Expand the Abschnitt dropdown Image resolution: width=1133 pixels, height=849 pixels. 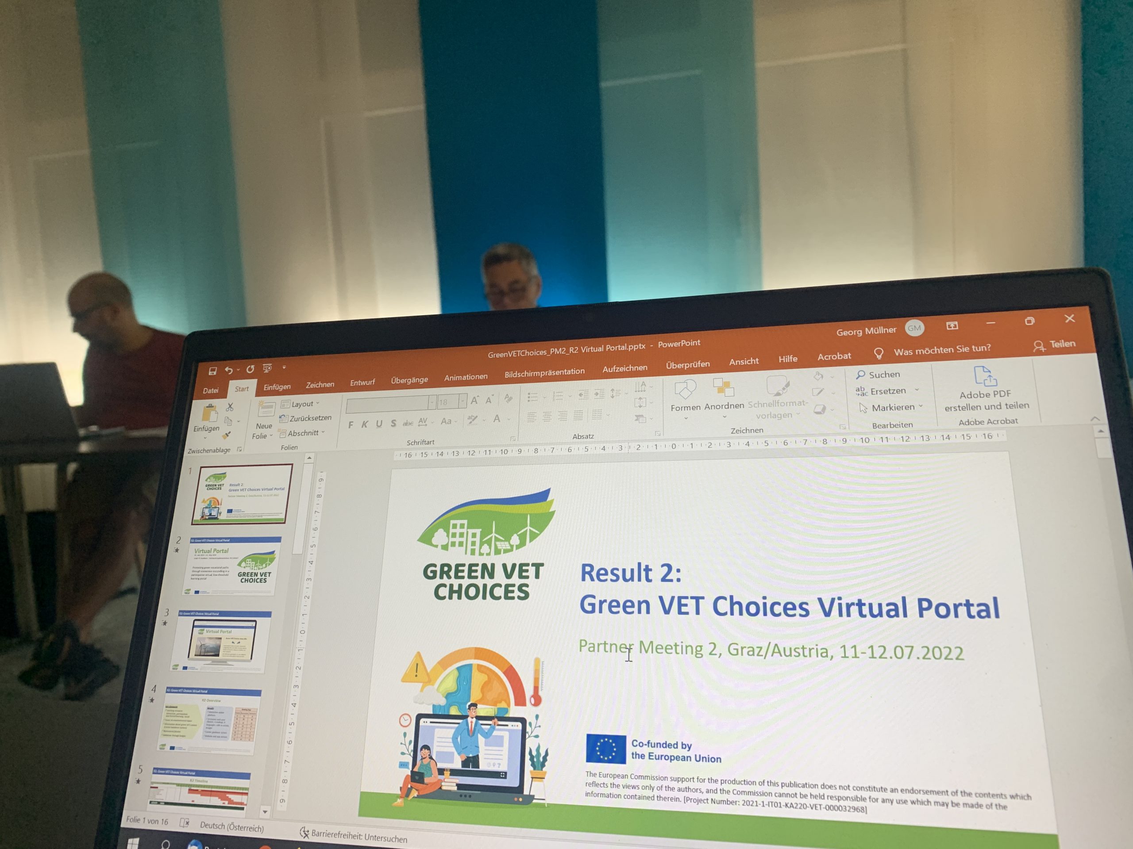(303, 433)
